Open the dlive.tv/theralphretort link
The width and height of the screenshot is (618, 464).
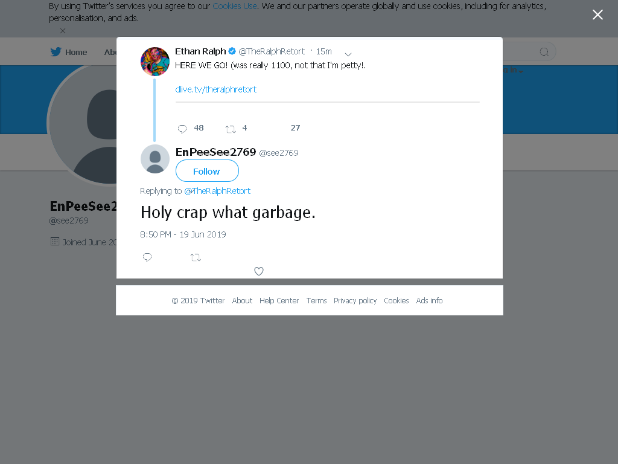pos(215,89)
